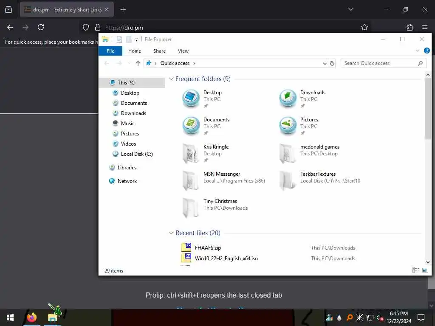Screen dimensions: 435x326
Task: Open the Desktop frequent folder icon
Action: [191, 98]
